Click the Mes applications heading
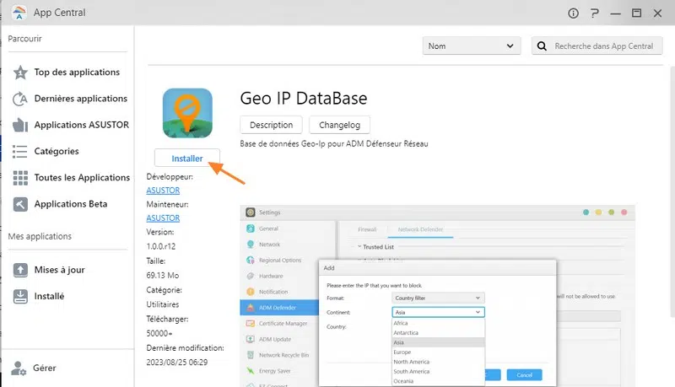Viewport: 675px width, 387px height. [40, 236]
